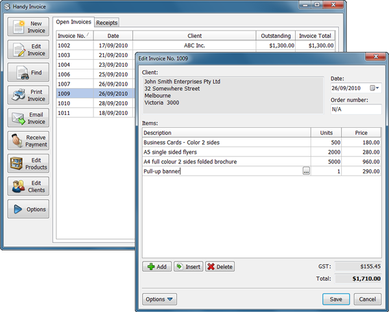The image size is (389, 312).
Task: Select invoice row 1006
Action: tap(95, 74)
